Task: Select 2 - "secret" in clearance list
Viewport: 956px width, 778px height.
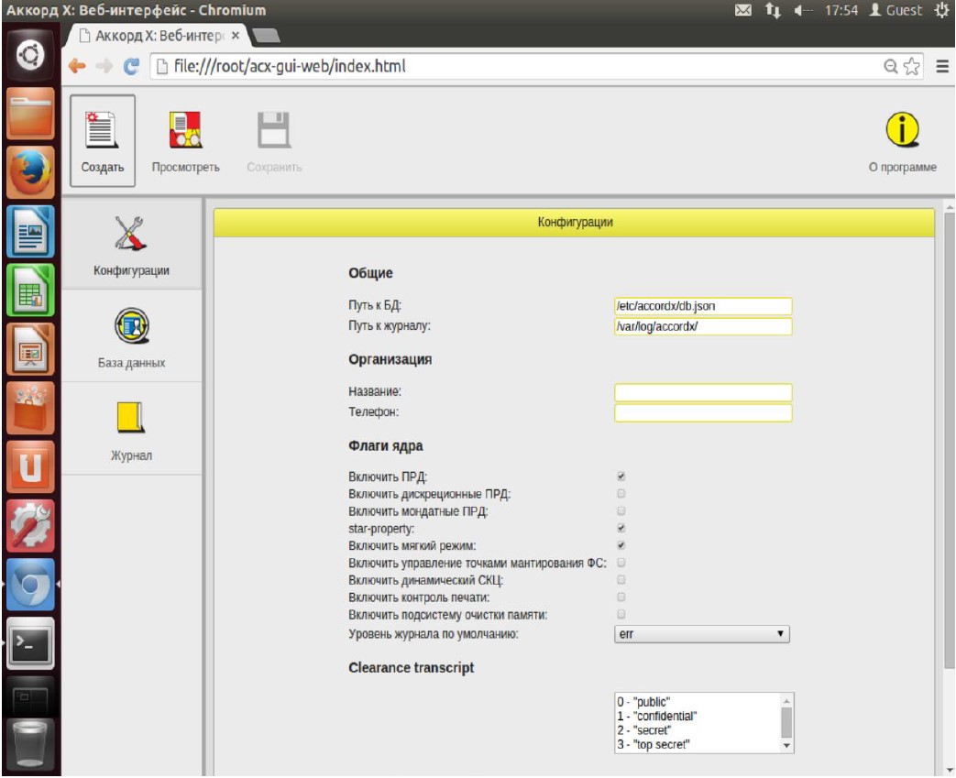Action: pyautogui.click(x=697, y=729)
